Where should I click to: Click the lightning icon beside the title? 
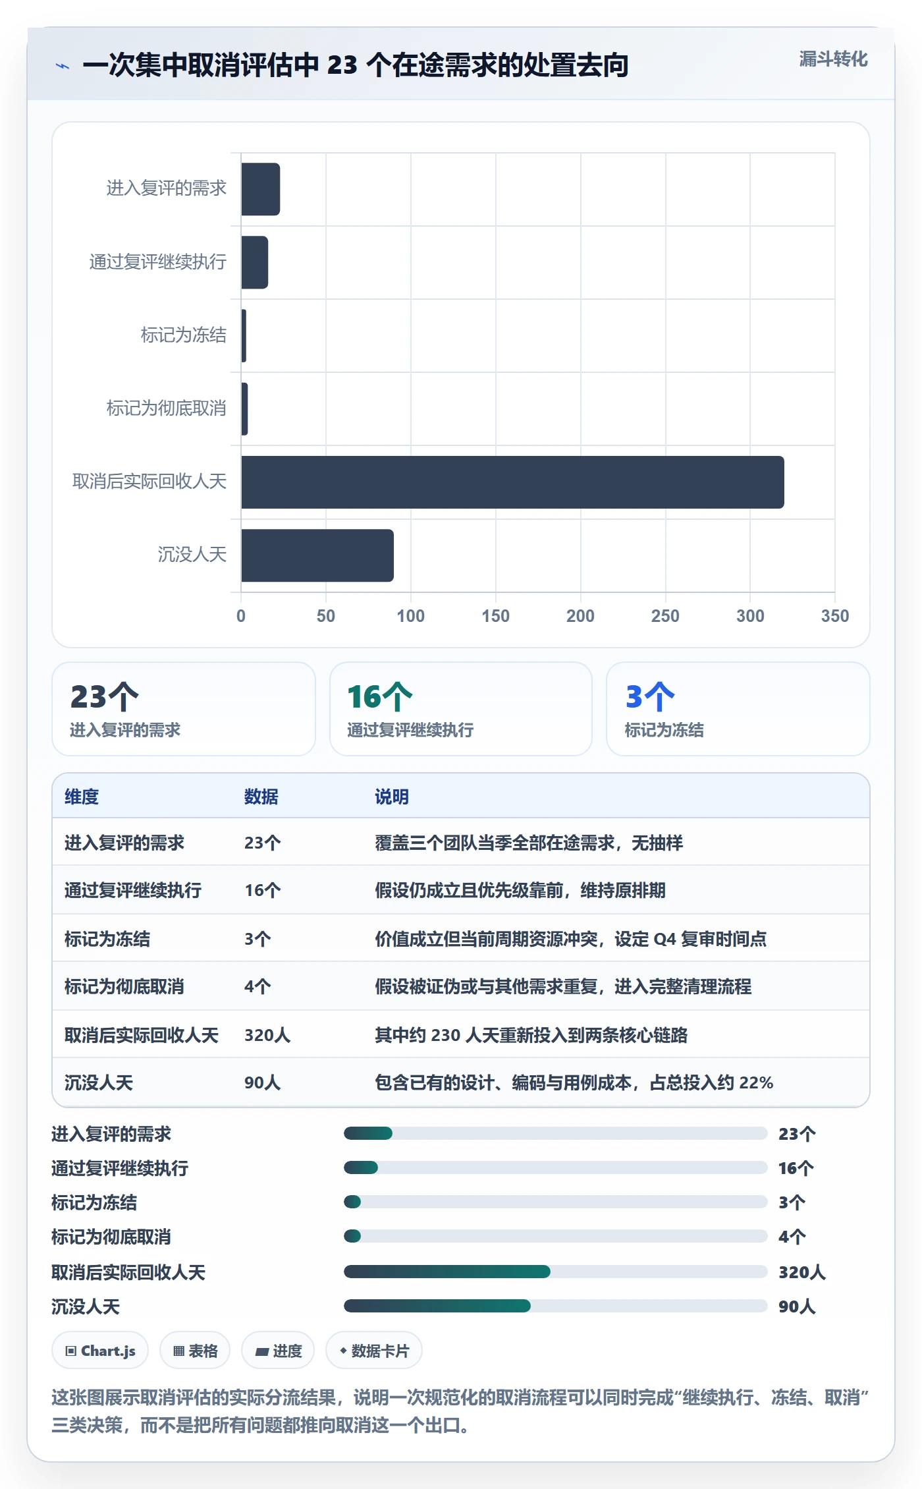point(63,66)
